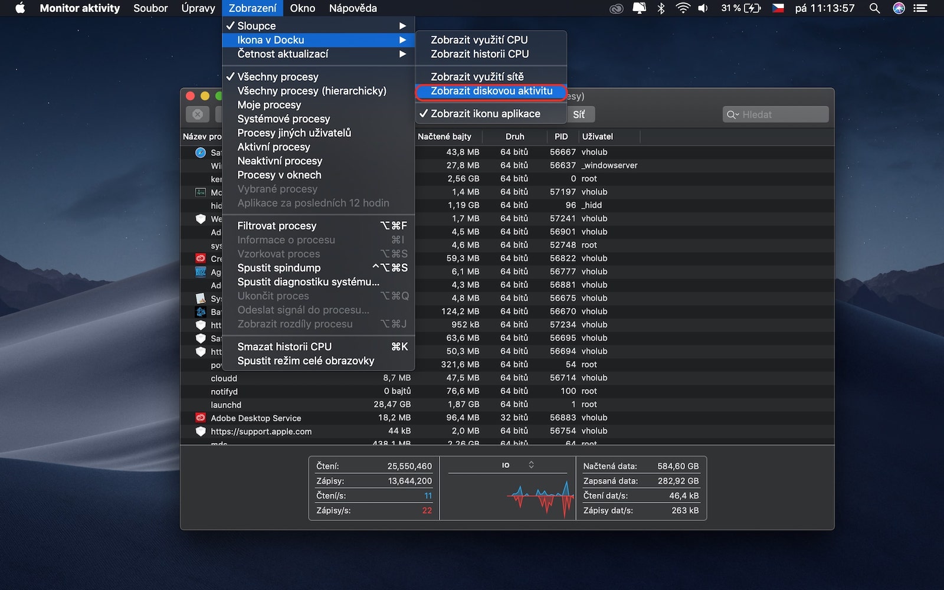The image size is (944, 590).
Task: Choose Smazat historii CPU
Action: [x=318, y=347]
